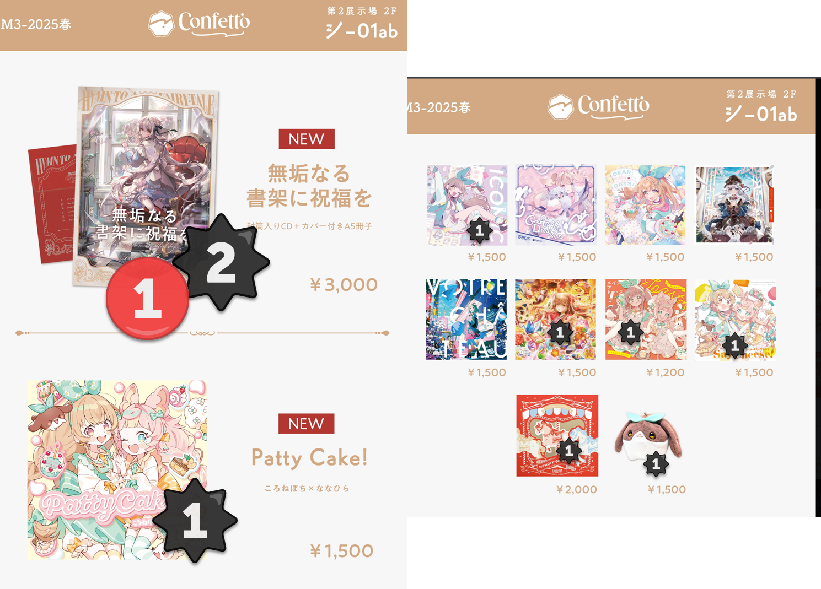The width and height of the screenshot is (821, 589).
Task: Select the 無垢なる書架に祝福を book cover
Action: coord(146,186)
